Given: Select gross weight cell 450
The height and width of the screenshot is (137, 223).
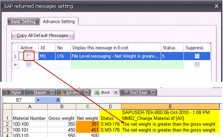Looking at the screenshot, I should click(62, 130).
